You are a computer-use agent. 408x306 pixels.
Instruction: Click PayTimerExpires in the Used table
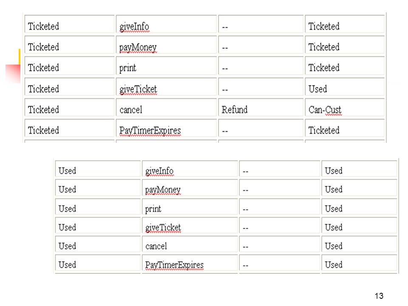click(174, 265)
